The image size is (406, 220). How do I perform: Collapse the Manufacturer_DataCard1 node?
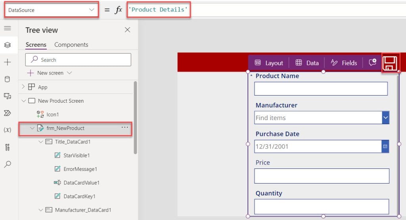pos(41,210)
